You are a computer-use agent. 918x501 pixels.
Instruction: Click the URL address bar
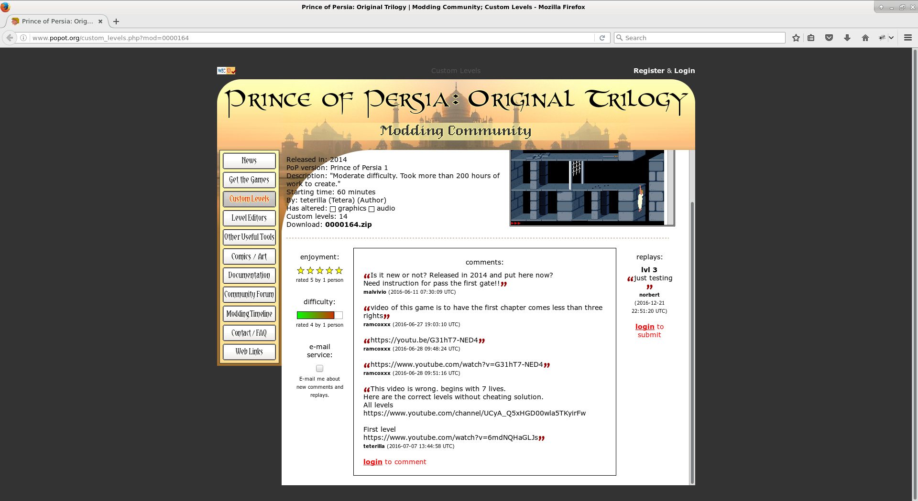click(x=313, y=38)
